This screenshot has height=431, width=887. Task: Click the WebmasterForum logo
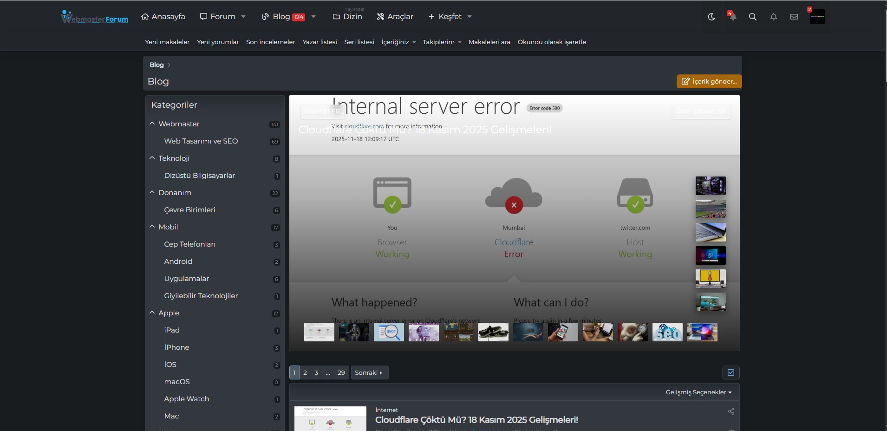95,17
